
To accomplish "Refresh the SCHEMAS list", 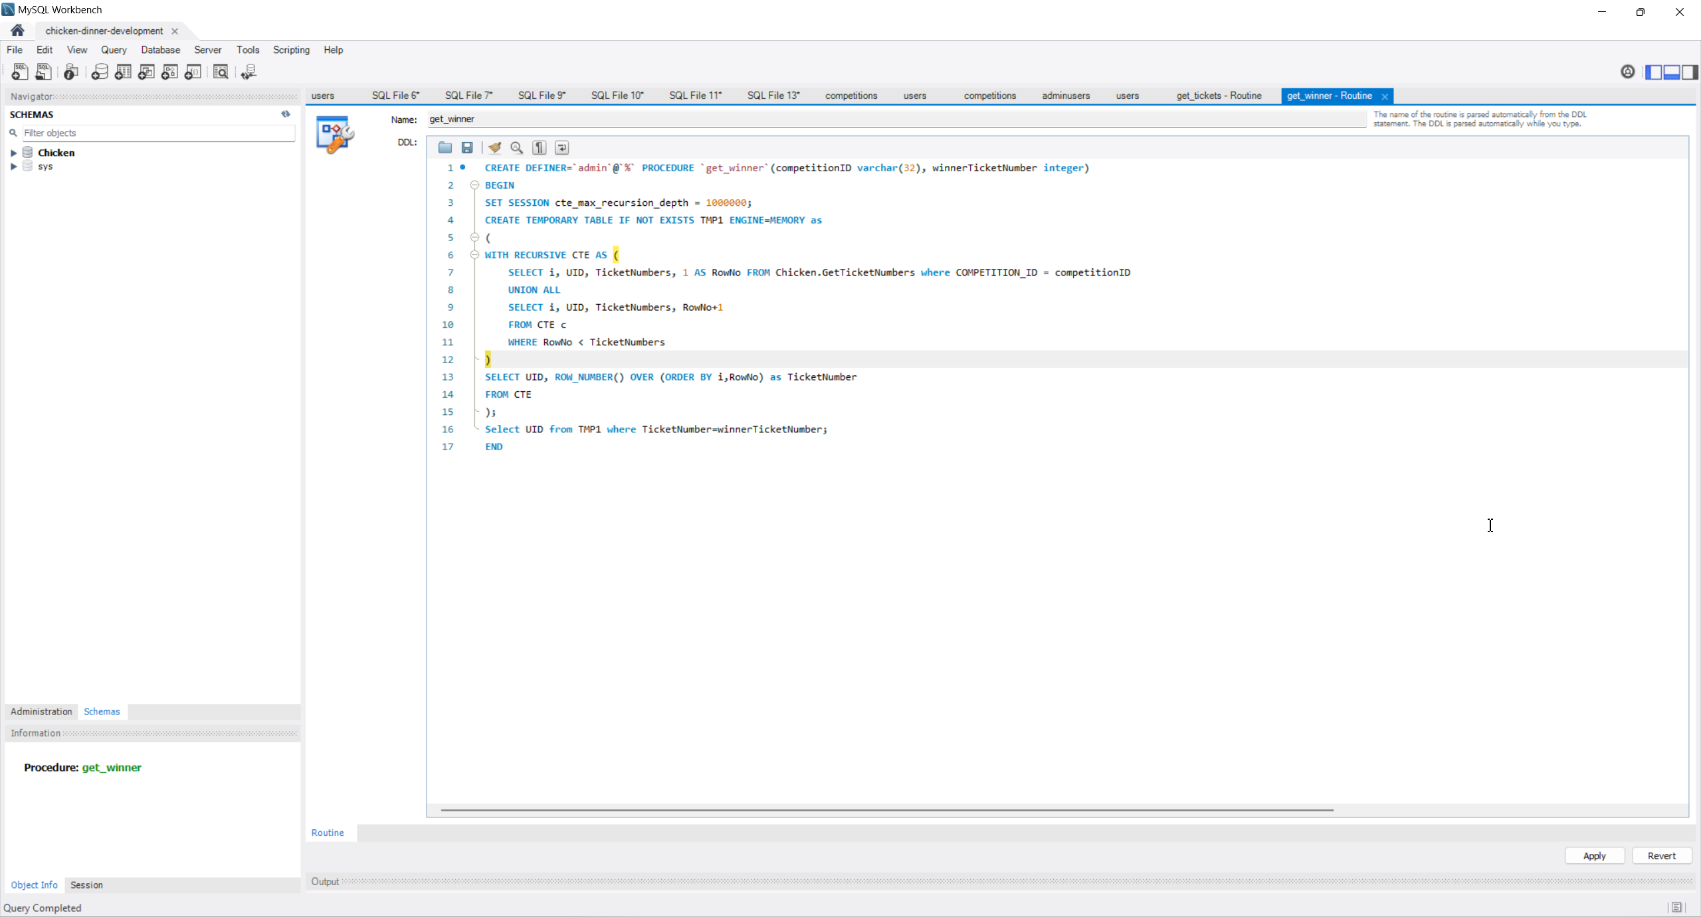I will pyautogui.click(x=286, y=114).
